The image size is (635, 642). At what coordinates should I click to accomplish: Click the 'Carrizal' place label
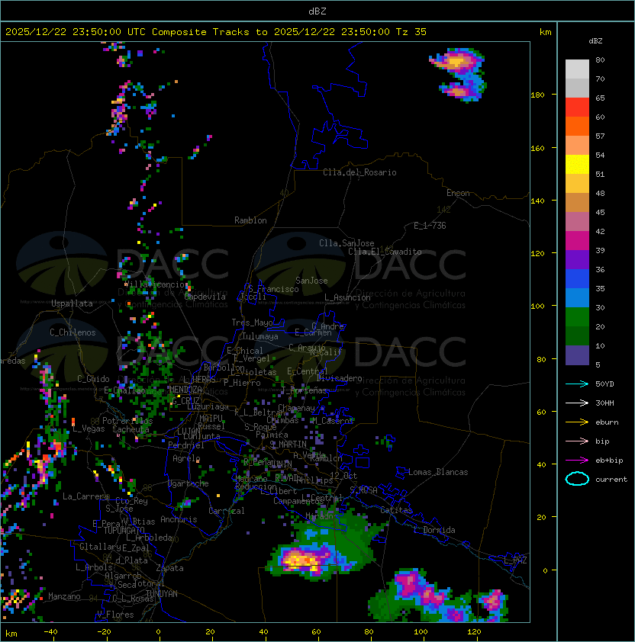[227, 511]
